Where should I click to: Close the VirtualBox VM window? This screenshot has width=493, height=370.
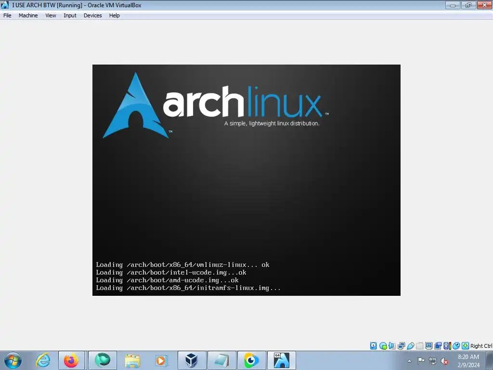click(484, 5)
